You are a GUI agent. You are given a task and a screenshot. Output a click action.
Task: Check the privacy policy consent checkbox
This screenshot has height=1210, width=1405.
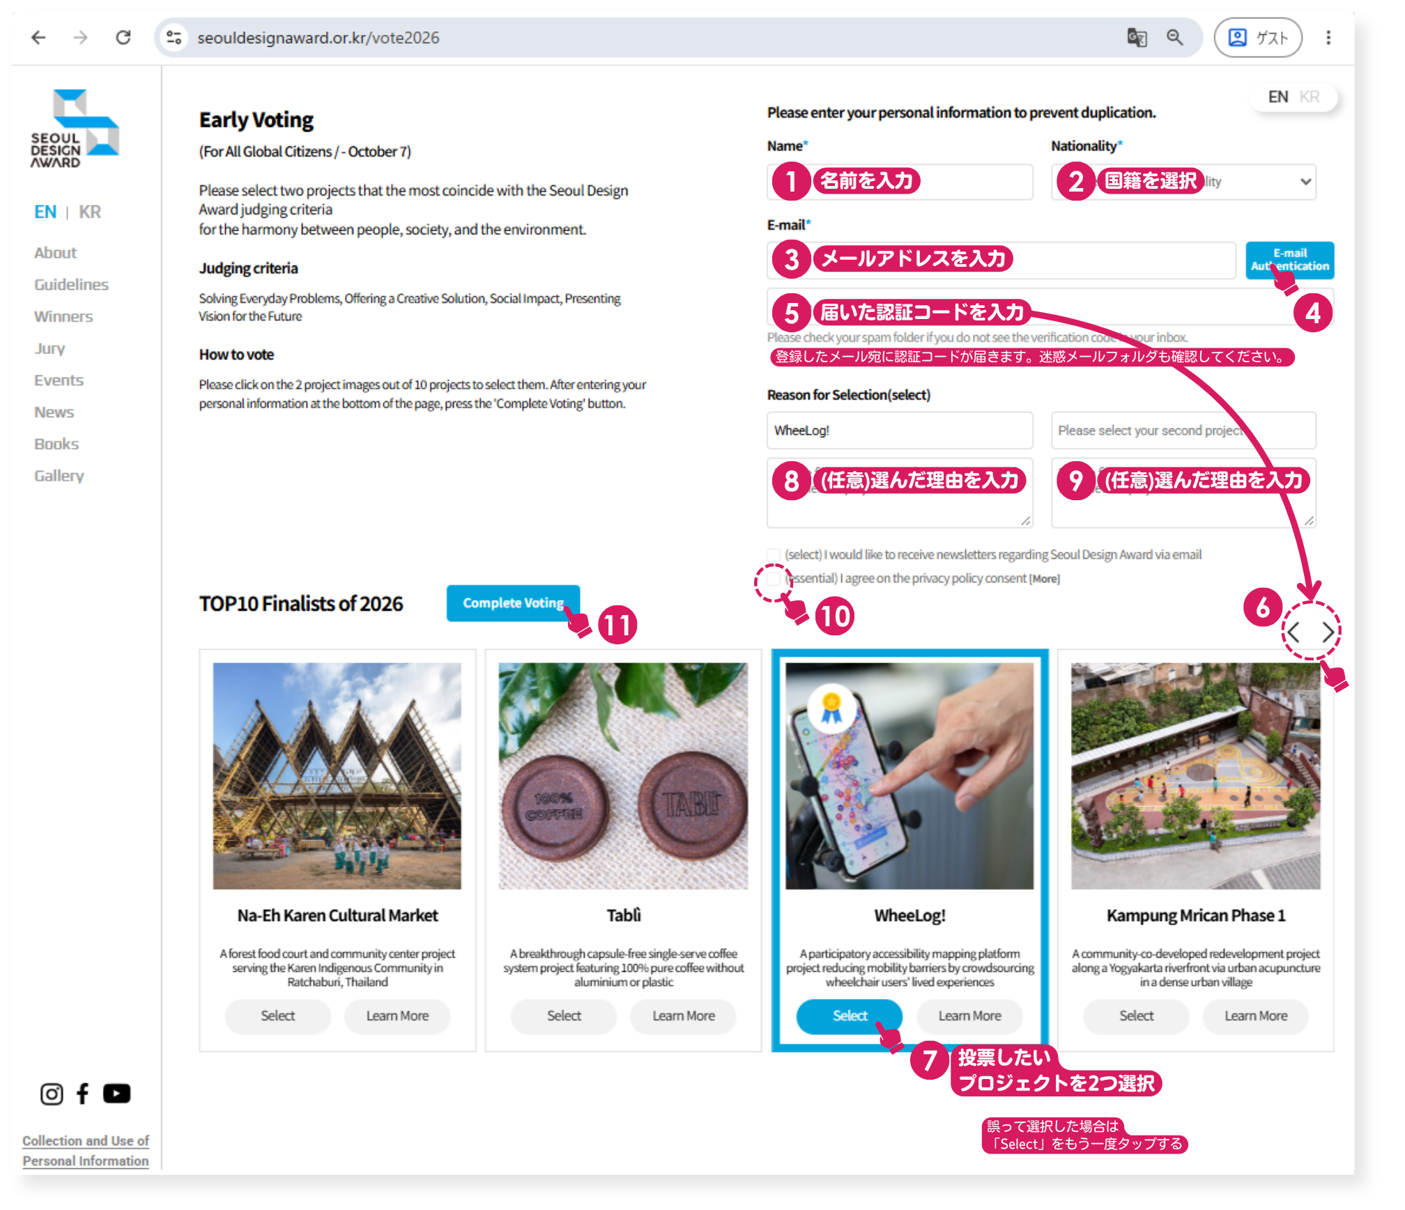774,578
